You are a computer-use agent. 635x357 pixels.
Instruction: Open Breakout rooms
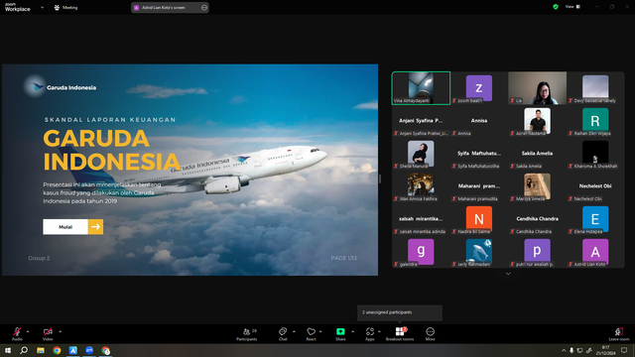tap(400, 333)
